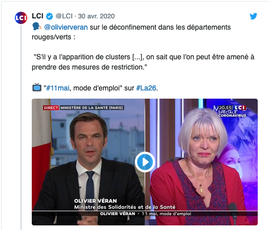The height and width of the screenshot is (230, 268).
Task: Open the LCI display name profile link
Action: (x=37, y=16)
